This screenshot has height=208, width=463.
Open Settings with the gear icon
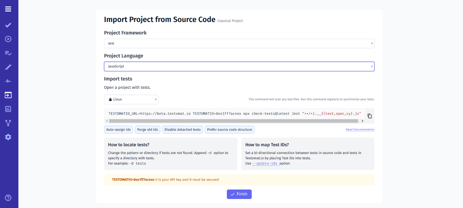click(x=8, y=137)
